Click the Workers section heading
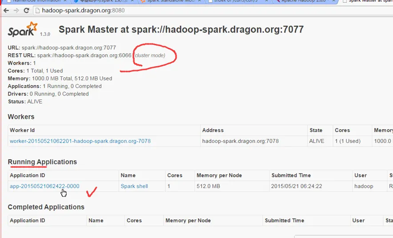Screen dimensions: 393x238 pyautogui.click(x=21, y=117)
